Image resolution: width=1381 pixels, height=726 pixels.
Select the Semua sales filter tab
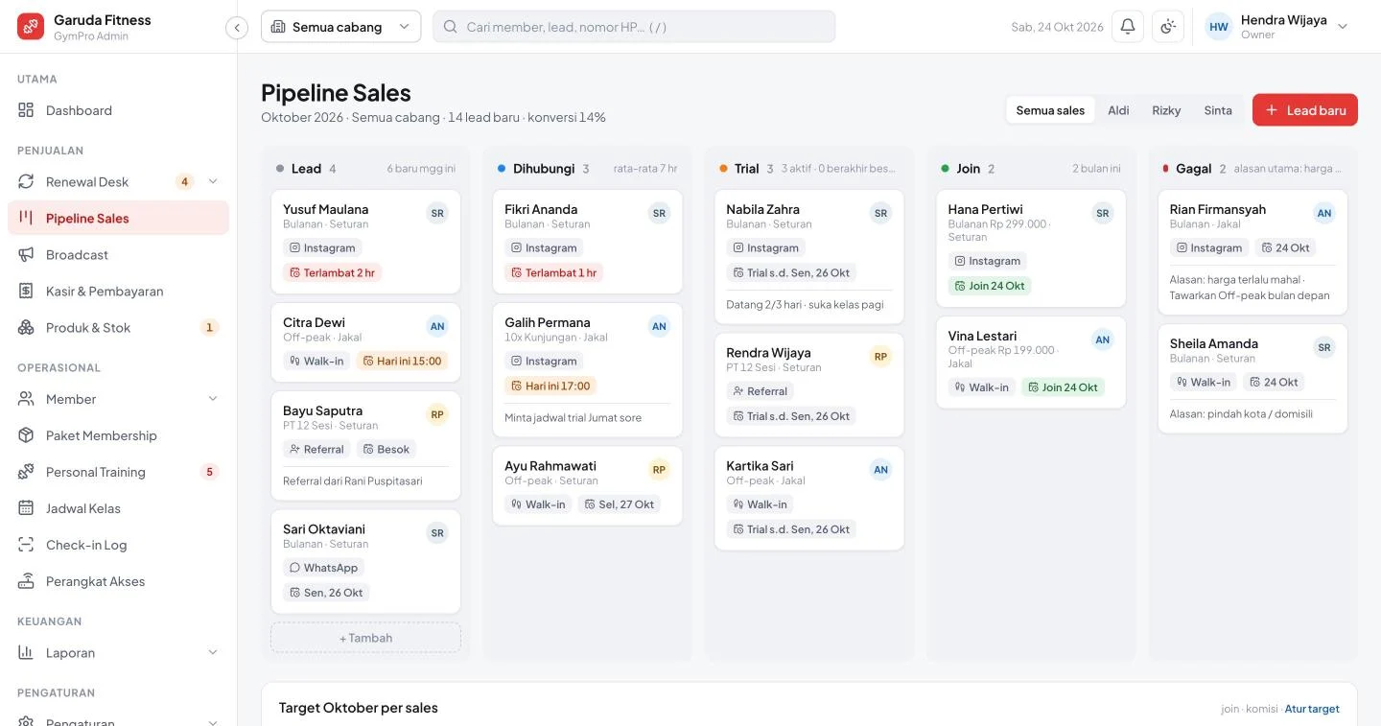[x=1050, y=110]
